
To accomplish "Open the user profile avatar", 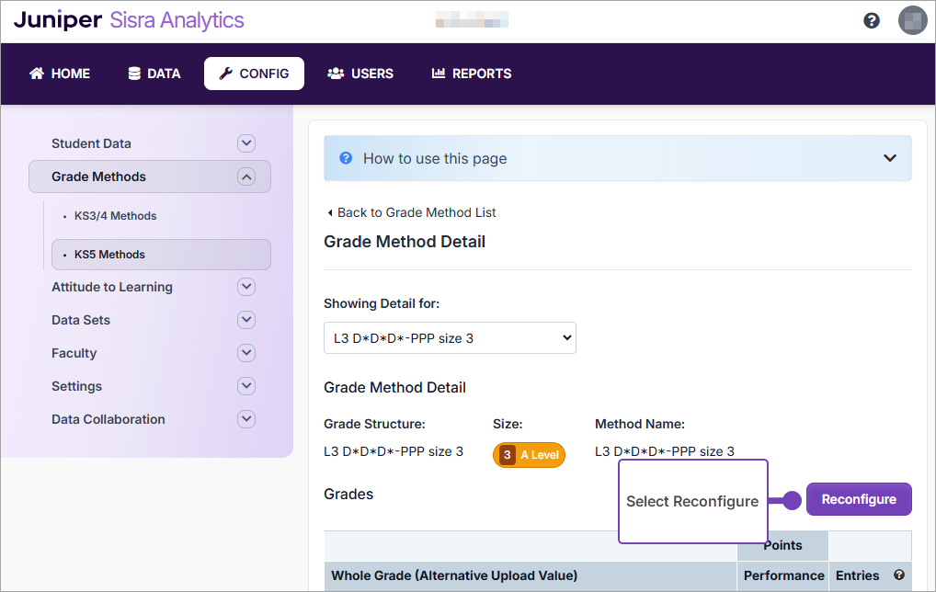I will (x=912, y=20).
